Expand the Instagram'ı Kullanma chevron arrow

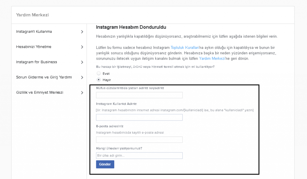pos(82,32)
